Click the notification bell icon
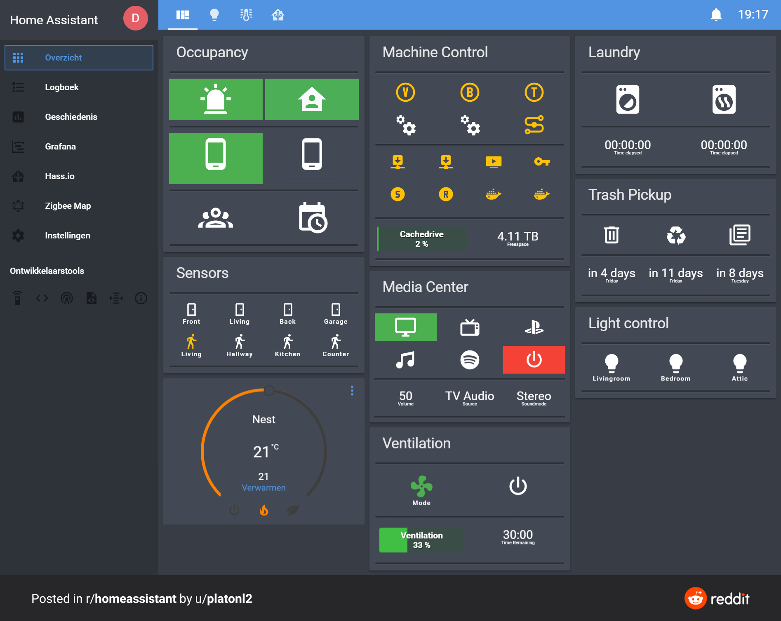The width and height of the screenshot is (781, 621). [x=716, y=15]
